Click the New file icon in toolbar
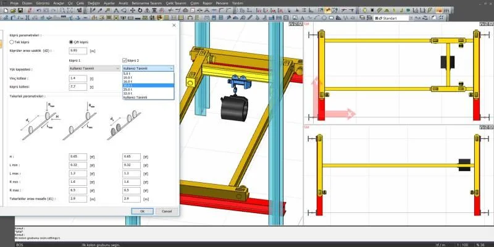494x247 pixels. (x=6, y=10)
